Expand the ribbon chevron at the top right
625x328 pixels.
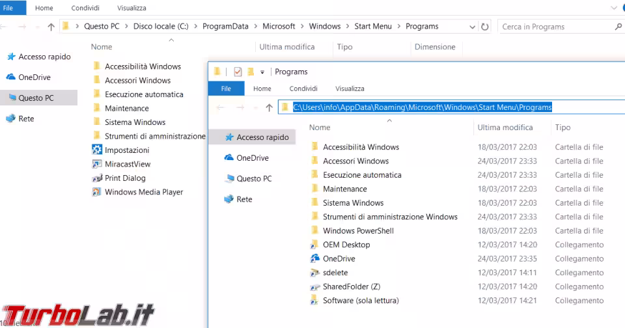tap(614, 8)
